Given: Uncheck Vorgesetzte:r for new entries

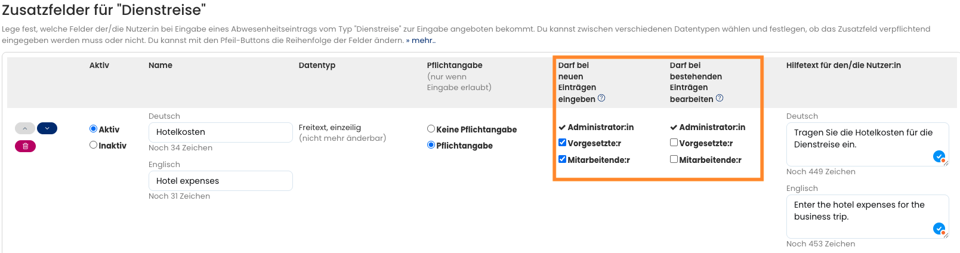Looking at the screenshot, I should pyautogui.click(x=562, y=143).
